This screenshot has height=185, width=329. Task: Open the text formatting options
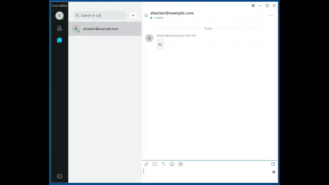point(163,164)
